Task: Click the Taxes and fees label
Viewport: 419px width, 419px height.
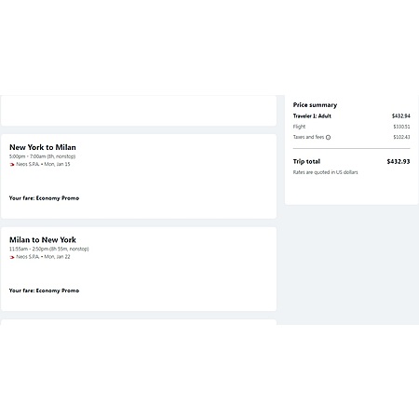Action: [308, 137]
